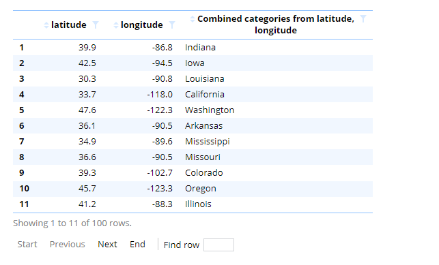Select the Mississippi category cell
The width and height of the screenshot is (439, 265).
tap(207, 142)
